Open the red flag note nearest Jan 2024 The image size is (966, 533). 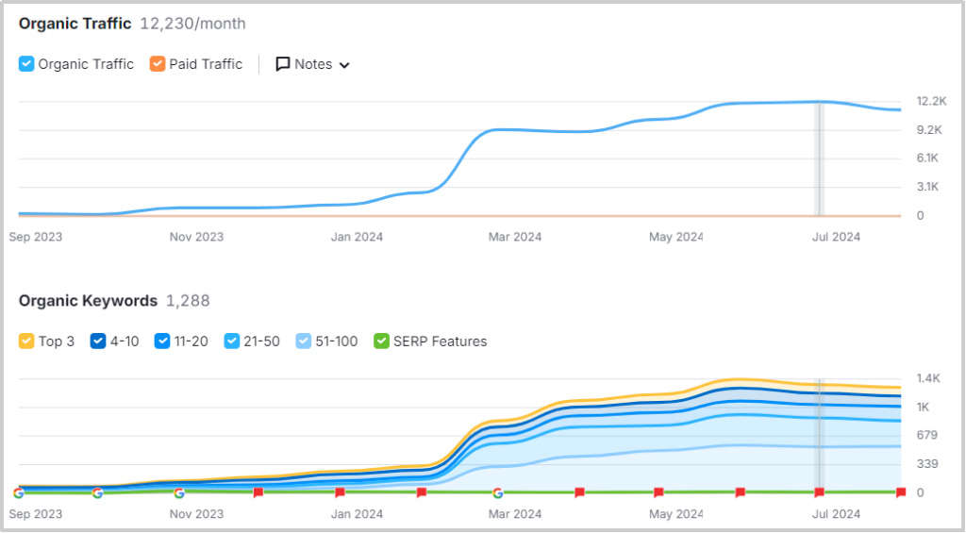(x=340, y=491)
